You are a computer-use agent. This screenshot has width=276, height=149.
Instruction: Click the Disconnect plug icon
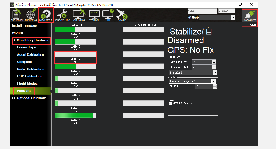[x=250, y=16]
